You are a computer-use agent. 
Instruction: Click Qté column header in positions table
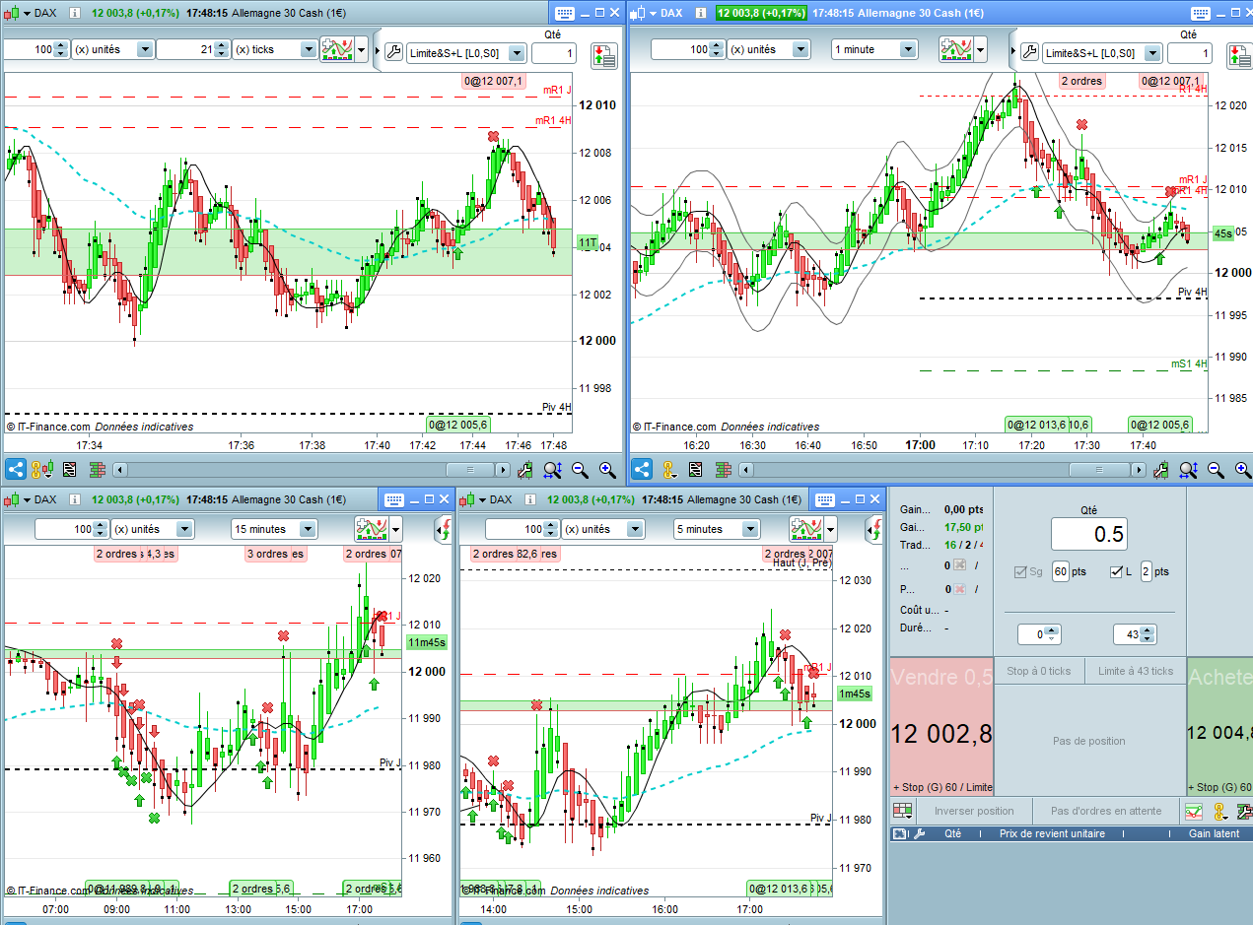click(952, 833)
